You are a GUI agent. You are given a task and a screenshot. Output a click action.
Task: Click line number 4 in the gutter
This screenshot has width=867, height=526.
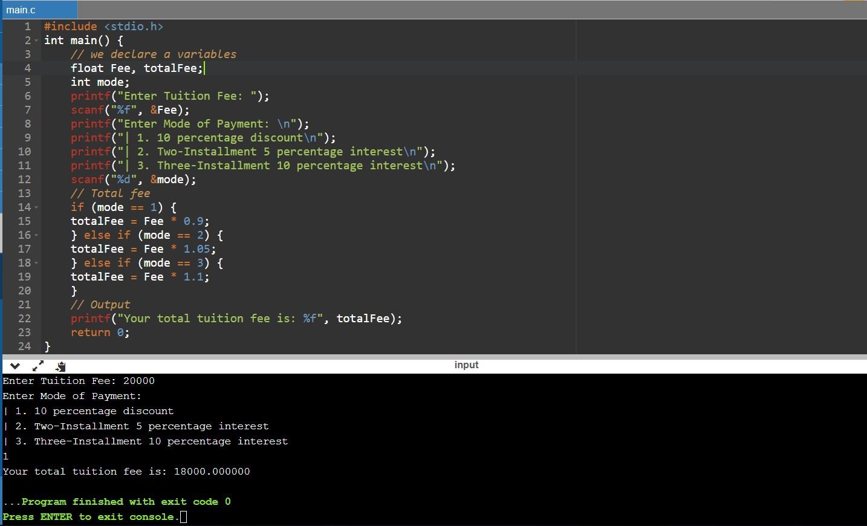click(x=27, y=68)
